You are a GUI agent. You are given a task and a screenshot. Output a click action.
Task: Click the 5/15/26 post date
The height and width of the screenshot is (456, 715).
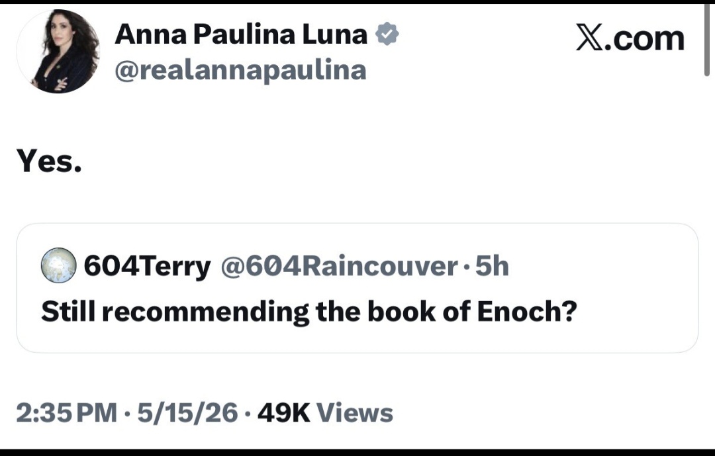click(x=187, y=413)
